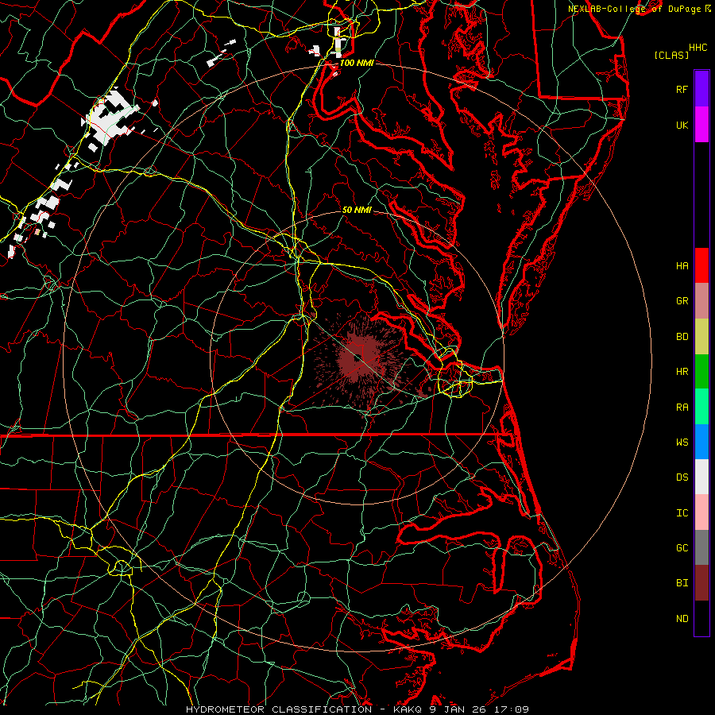This screenshot has height=715, width=715.
Task: Click the 'RA' legend label
Action: click(682, 408)
